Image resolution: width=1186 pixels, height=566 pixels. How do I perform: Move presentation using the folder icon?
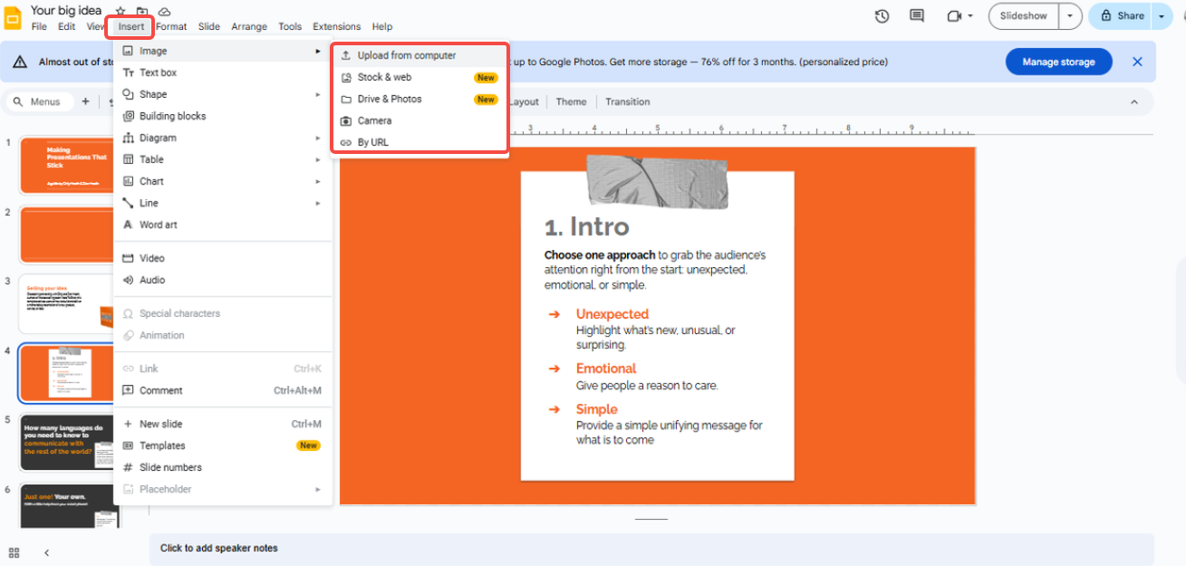point(142,10)
